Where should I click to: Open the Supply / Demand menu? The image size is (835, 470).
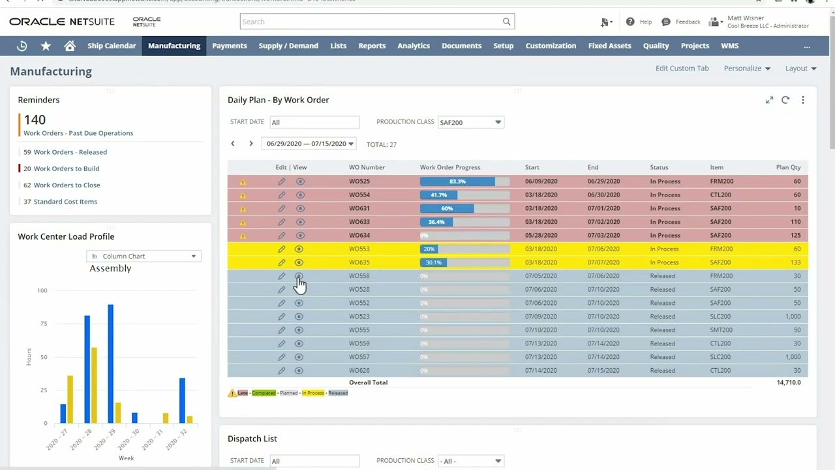[x=288, y=46]
